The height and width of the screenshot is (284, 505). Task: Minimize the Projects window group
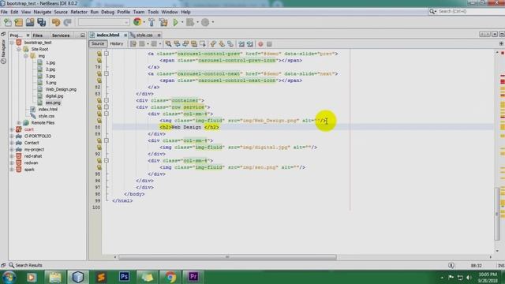[x=83, y=35]
